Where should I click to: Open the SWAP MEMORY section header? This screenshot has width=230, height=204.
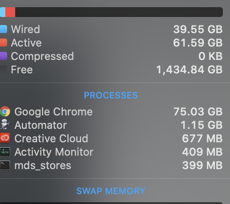click(x=111, y=191)
